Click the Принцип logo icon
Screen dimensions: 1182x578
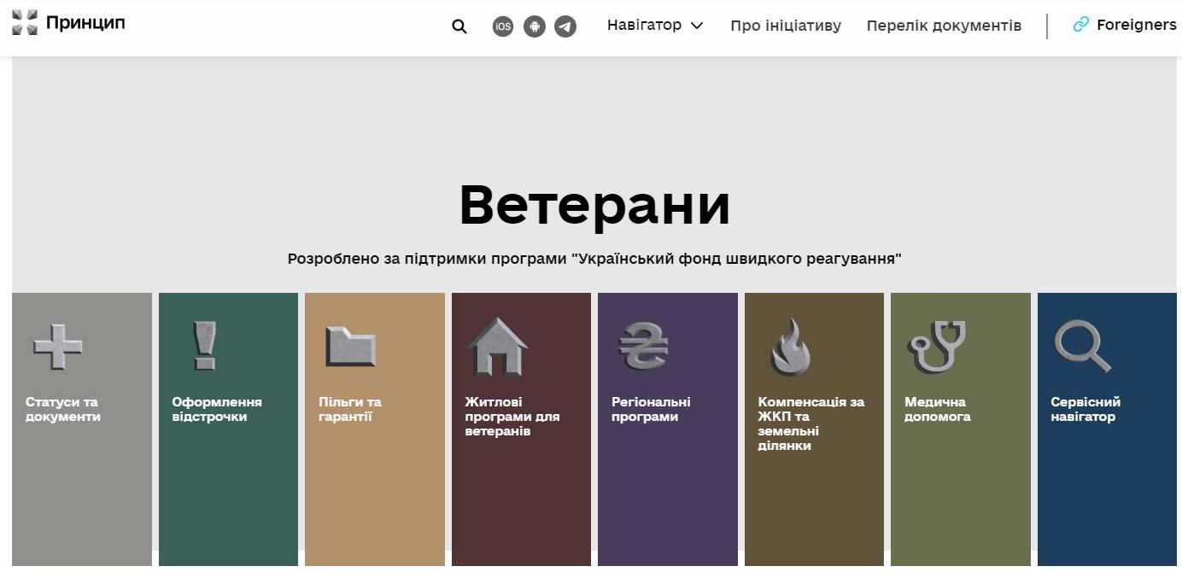[x=25, y=23]
